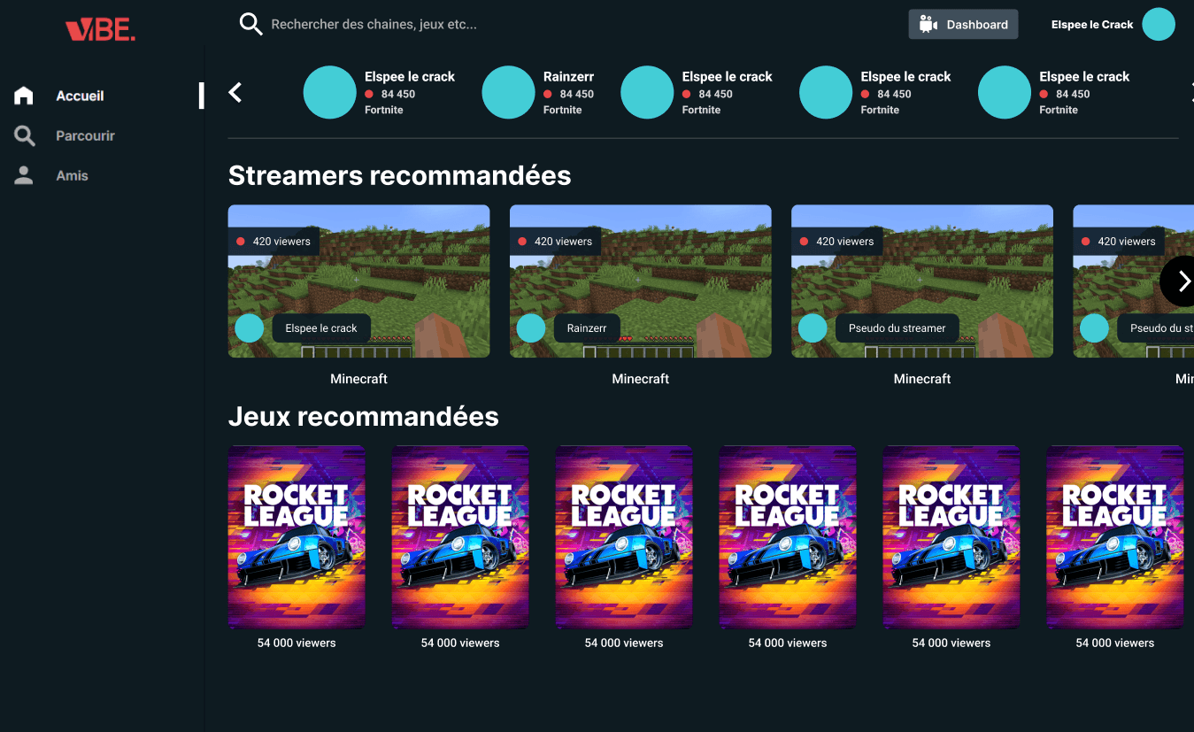Click the red live dot under Rainzerr's name
Screen dimensions: 1194x732
point(548,94)
